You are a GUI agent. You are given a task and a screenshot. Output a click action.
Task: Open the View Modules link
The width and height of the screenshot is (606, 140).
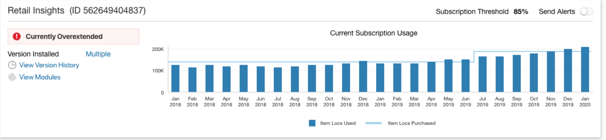pyautogui.click(x=40, y=77)
